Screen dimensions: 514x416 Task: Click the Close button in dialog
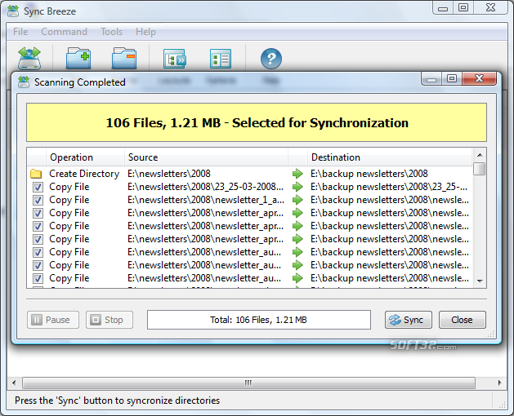pyautogui.click(x=462, y=320)
